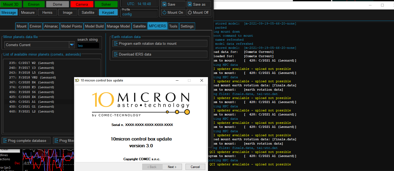
Task: Click Program earth rotation data to mount
Action: [160, 43]
